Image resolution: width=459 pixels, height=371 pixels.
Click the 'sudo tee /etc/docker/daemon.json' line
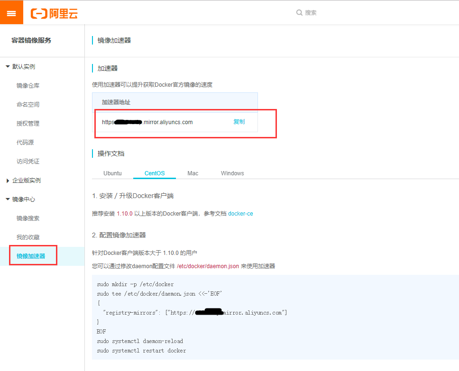click(159, 294)
